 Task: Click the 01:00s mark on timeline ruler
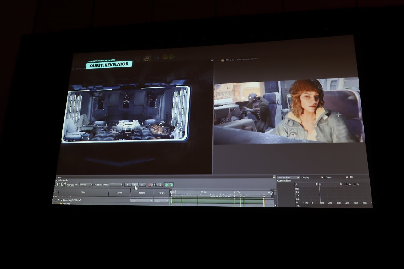pyautogui.click(x=237, y=192)
